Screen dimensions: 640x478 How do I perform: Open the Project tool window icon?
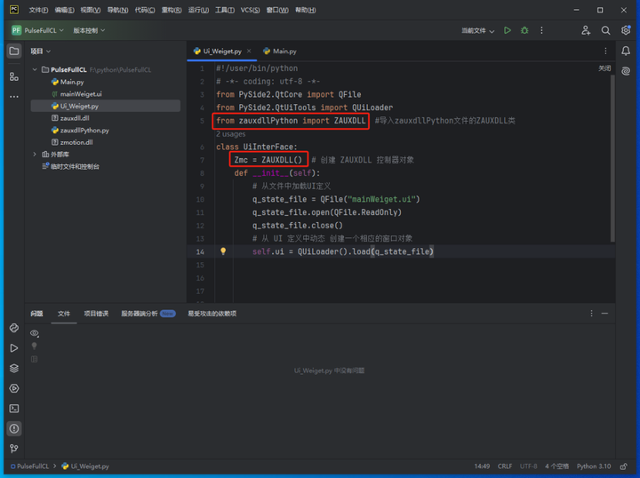(14, 52)
